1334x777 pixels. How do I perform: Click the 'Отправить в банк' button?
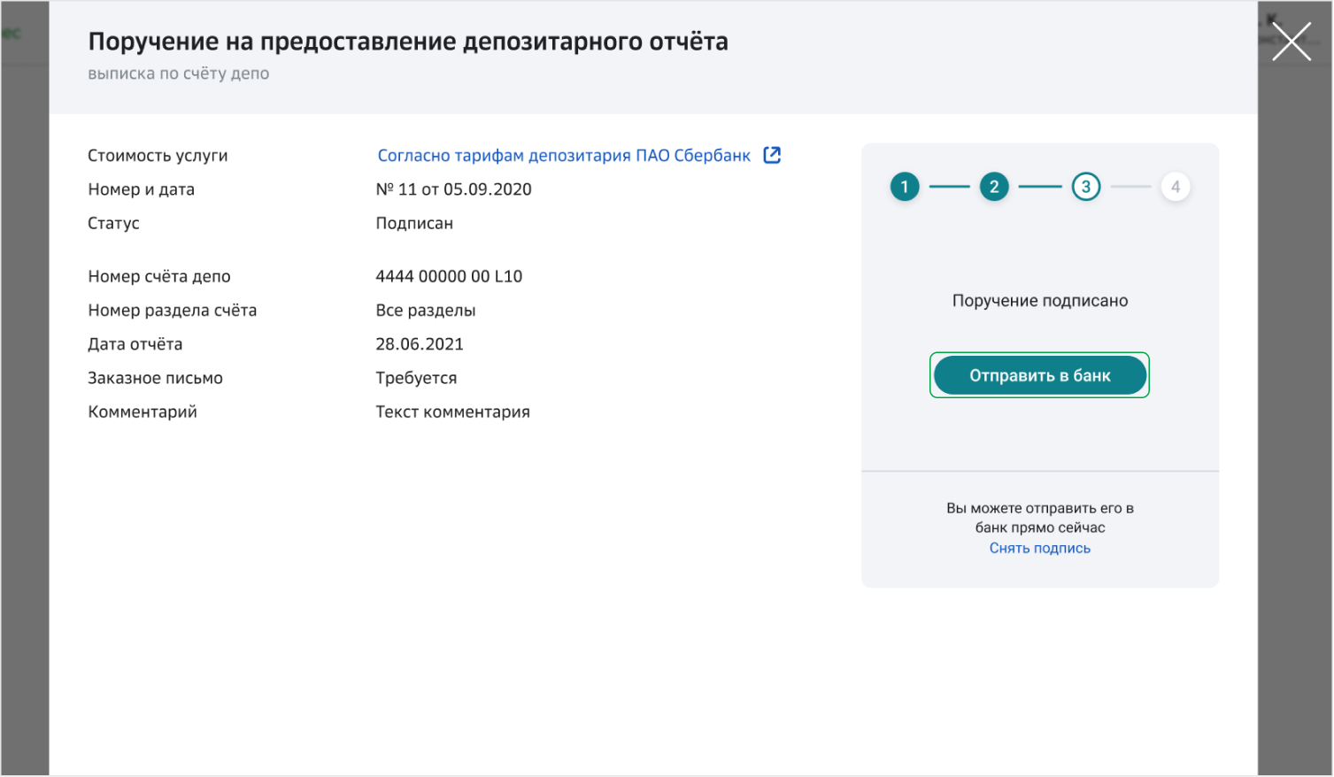(1039, 375)
